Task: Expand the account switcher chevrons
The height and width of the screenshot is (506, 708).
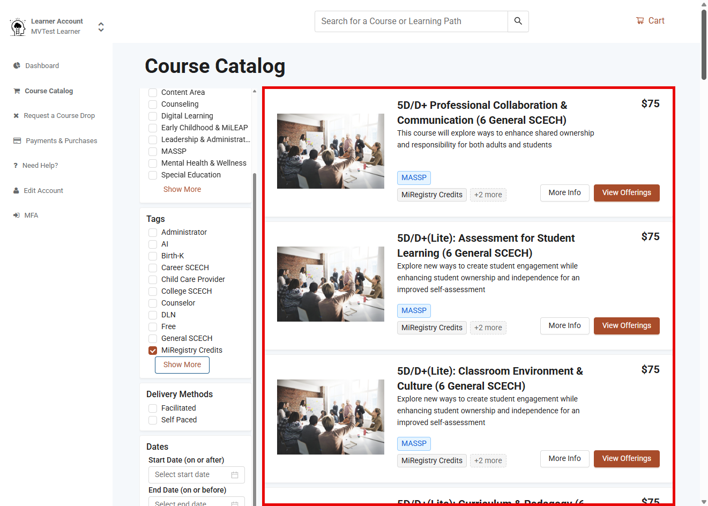Action: (101, 27)
